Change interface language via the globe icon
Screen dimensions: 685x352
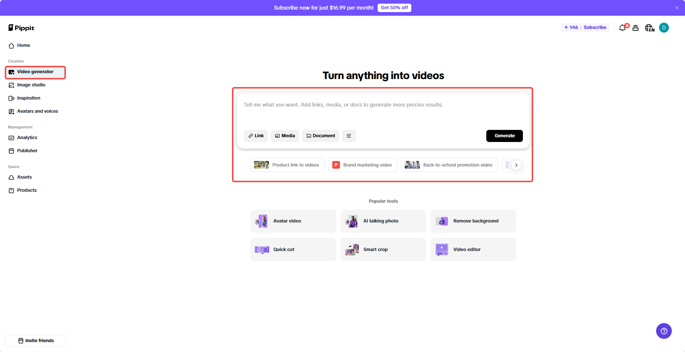650,27
